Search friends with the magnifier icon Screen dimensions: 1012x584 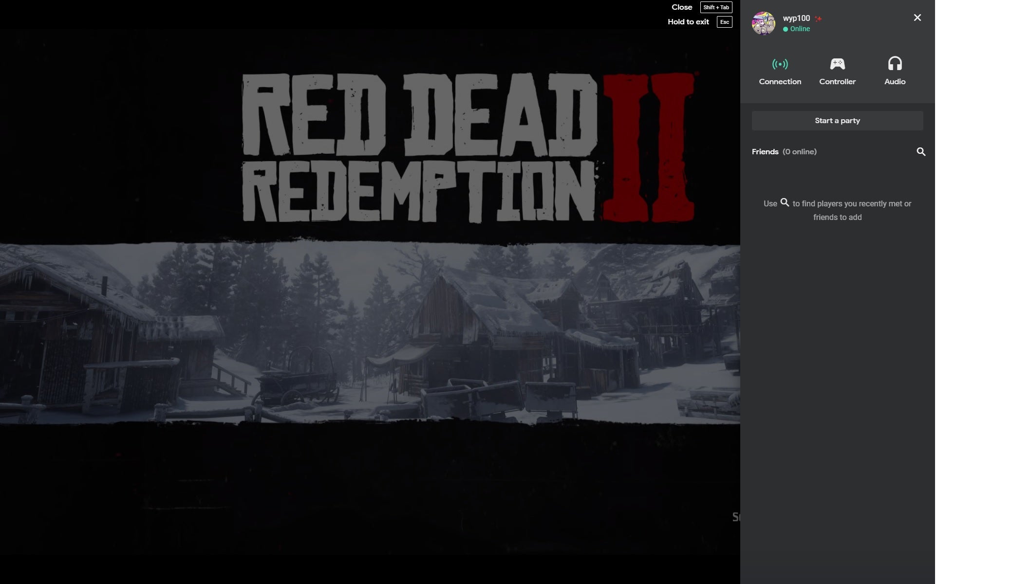pos(920,152)
